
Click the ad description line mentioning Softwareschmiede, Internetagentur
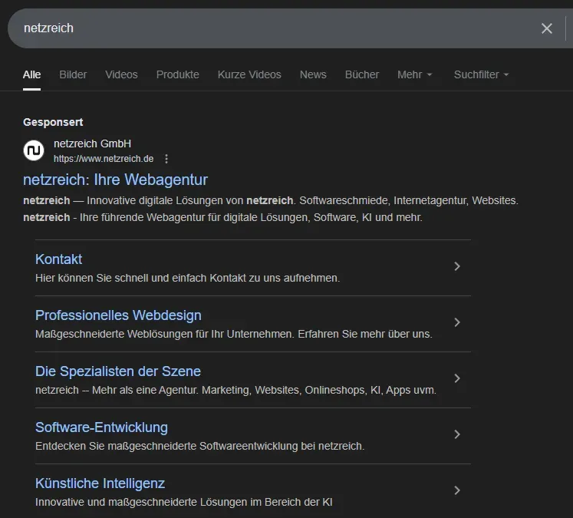click(x=271, y=201)
